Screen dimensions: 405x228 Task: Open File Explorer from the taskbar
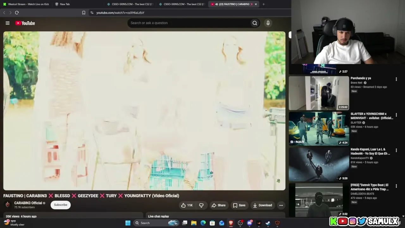[x=194, y=223]
